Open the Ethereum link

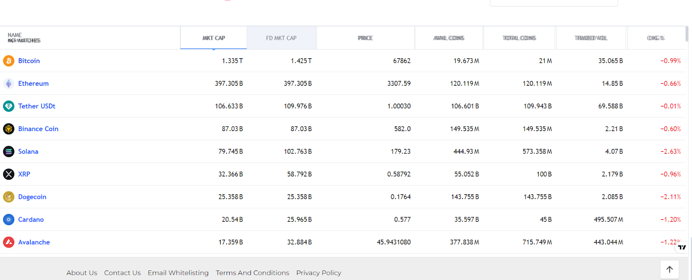pyautogui.click(x=33, y=84)
